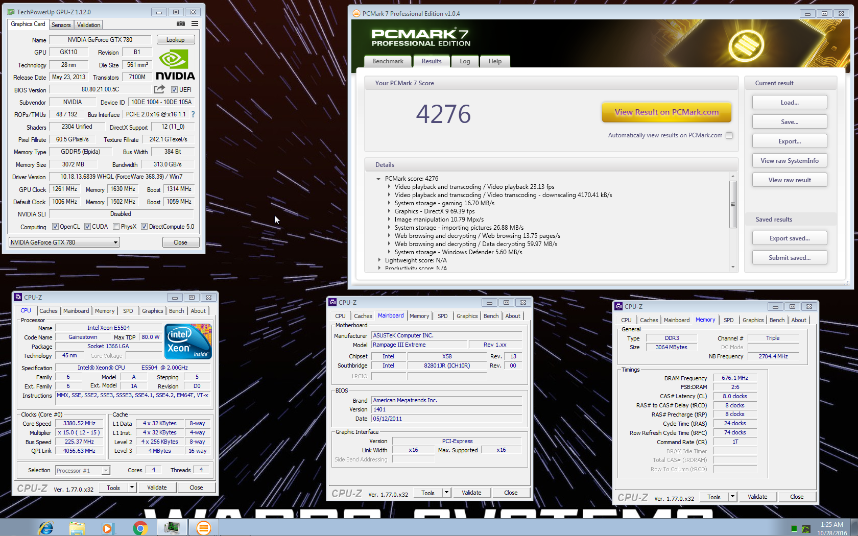The height and width of the screenshot is (536, 858).
Task: Open PCMark Log tab
Action: (x=465, y=61)
